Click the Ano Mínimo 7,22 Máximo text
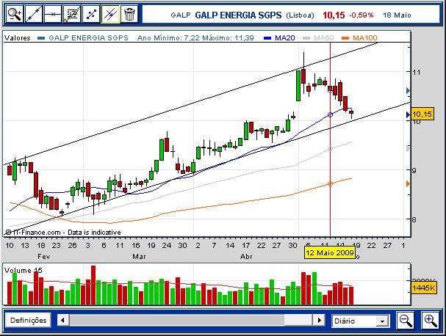446x336 pixels. coord(195,37)
